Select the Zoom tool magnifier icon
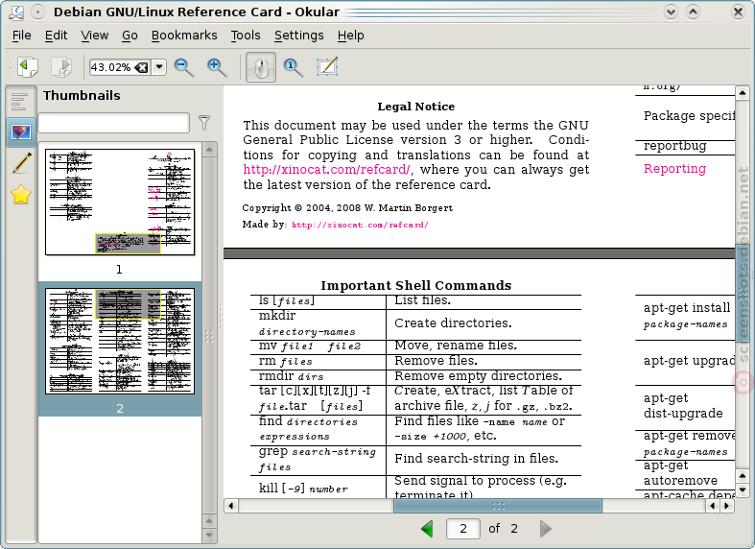 tap(294, 67)
